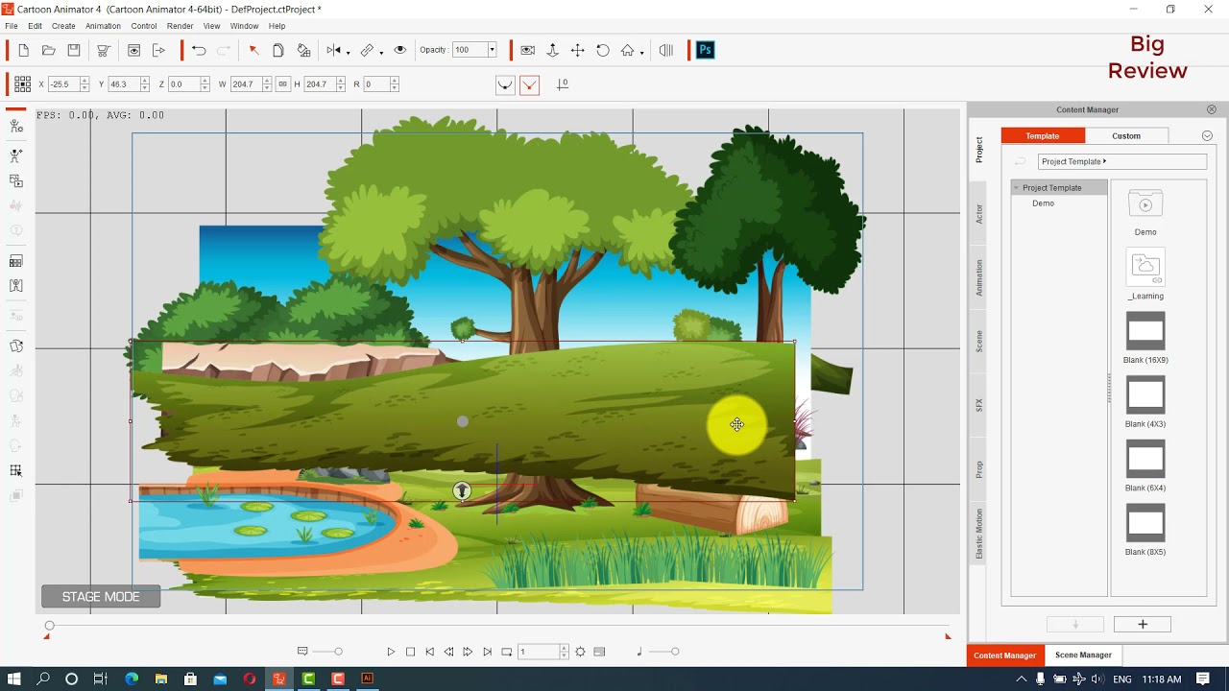Click the Copy document icon
Image resolution: width=1229 pixels, height=691 pixels.
[x=278, y=50]
